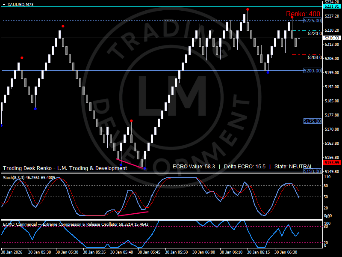Select the 30 Jan 06:30 time axis label
The image size is (342, 257).
click(286, 252)
